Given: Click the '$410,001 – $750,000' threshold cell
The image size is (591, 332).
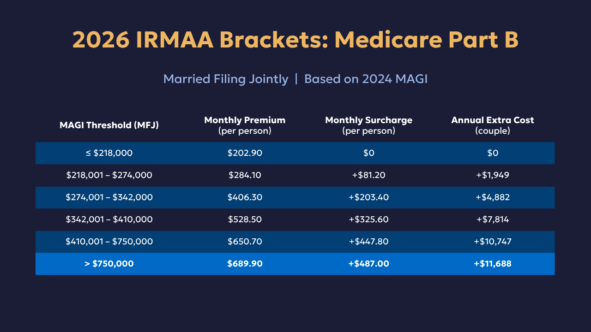Looking at the screenshot, I should tap(109, 242).
